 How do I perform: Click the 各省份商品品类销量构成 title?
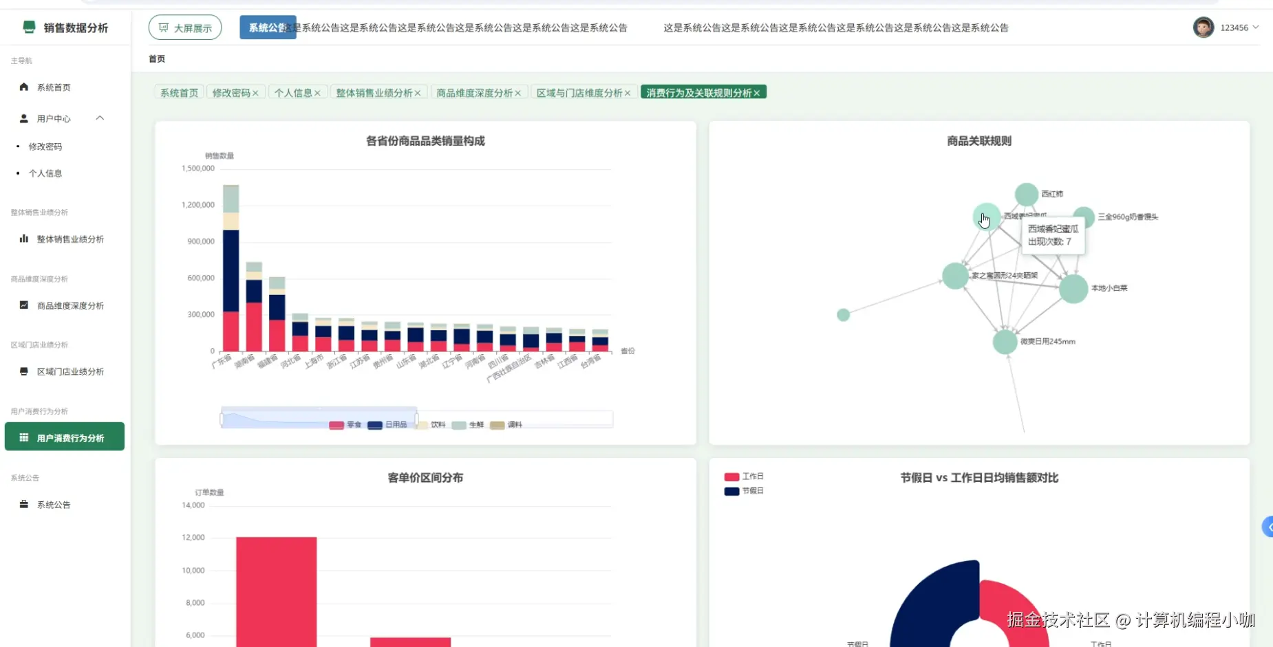pyautogui.click(x=425, y=141)
